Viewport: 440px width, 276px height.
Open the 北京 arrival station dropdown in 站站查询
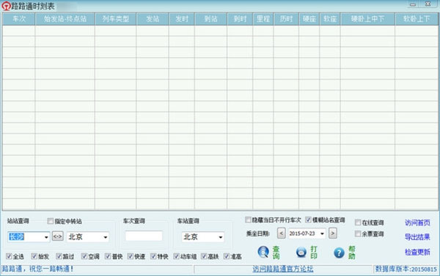tap(106, 237)
